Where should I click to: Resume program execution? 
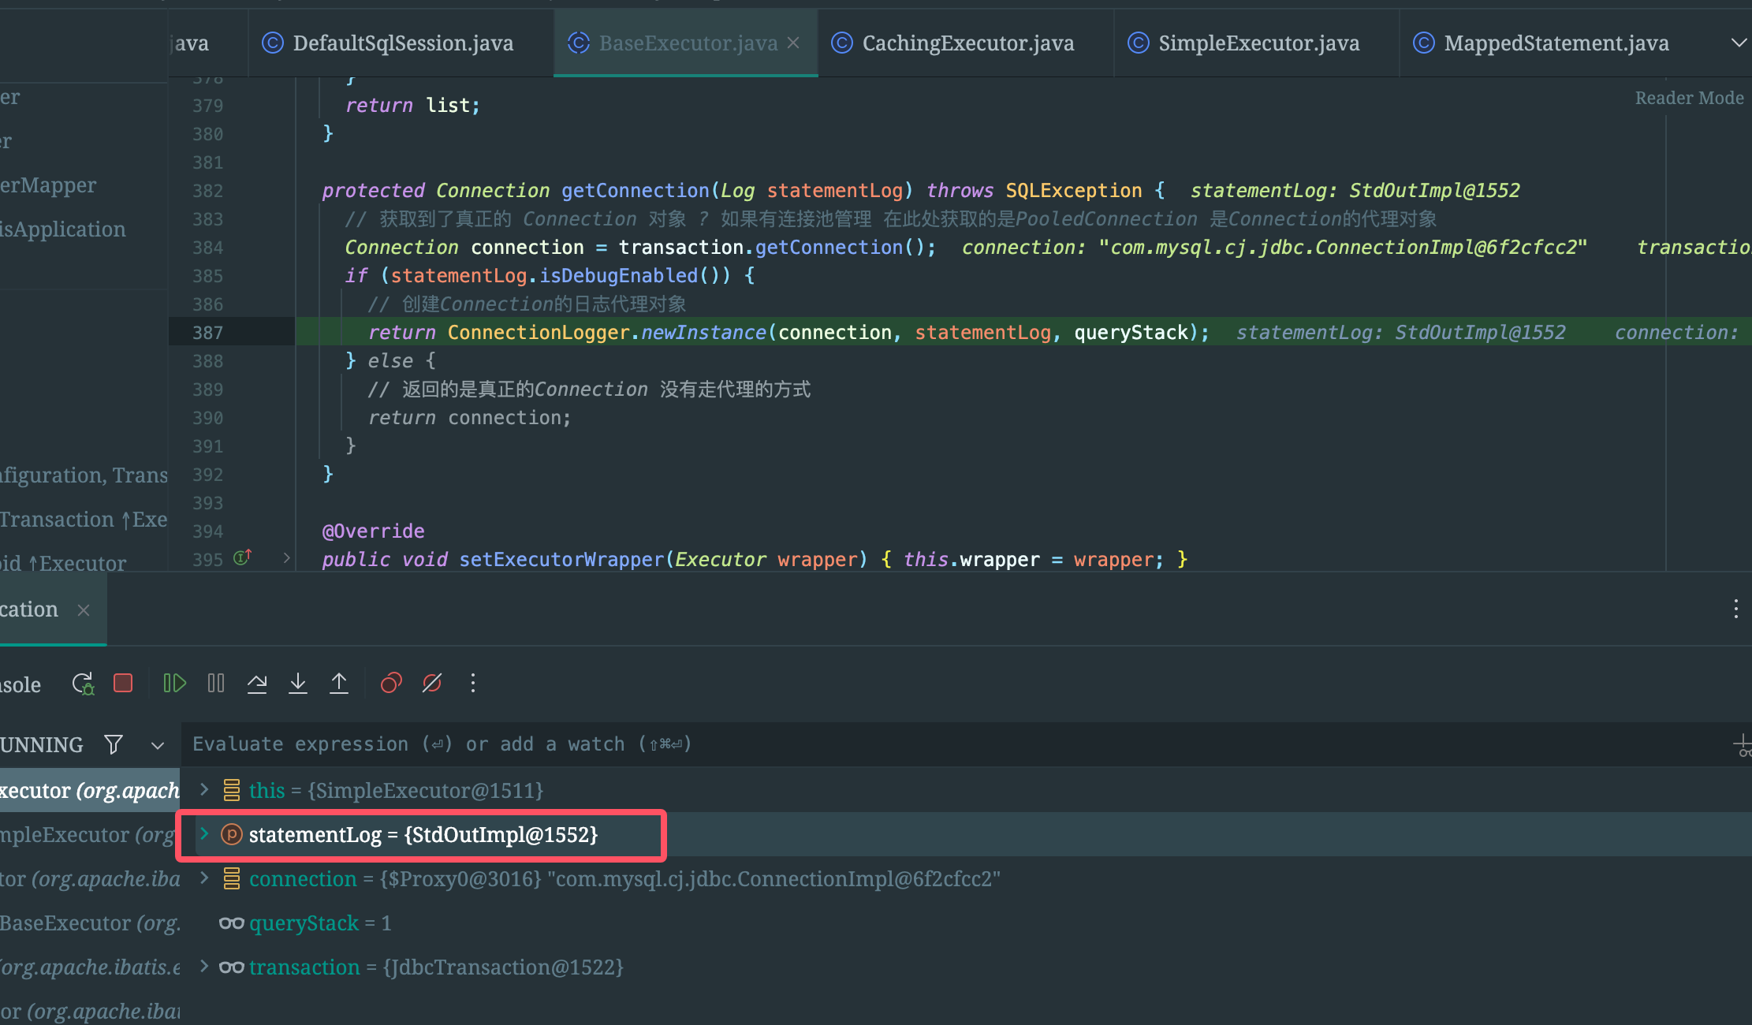[174, 683]
